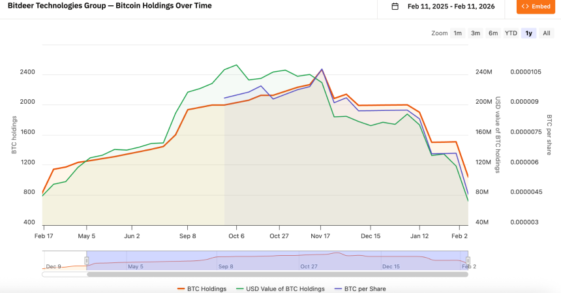
Task: Click the right navigator range handle
Action: click(x=468, y=260)
